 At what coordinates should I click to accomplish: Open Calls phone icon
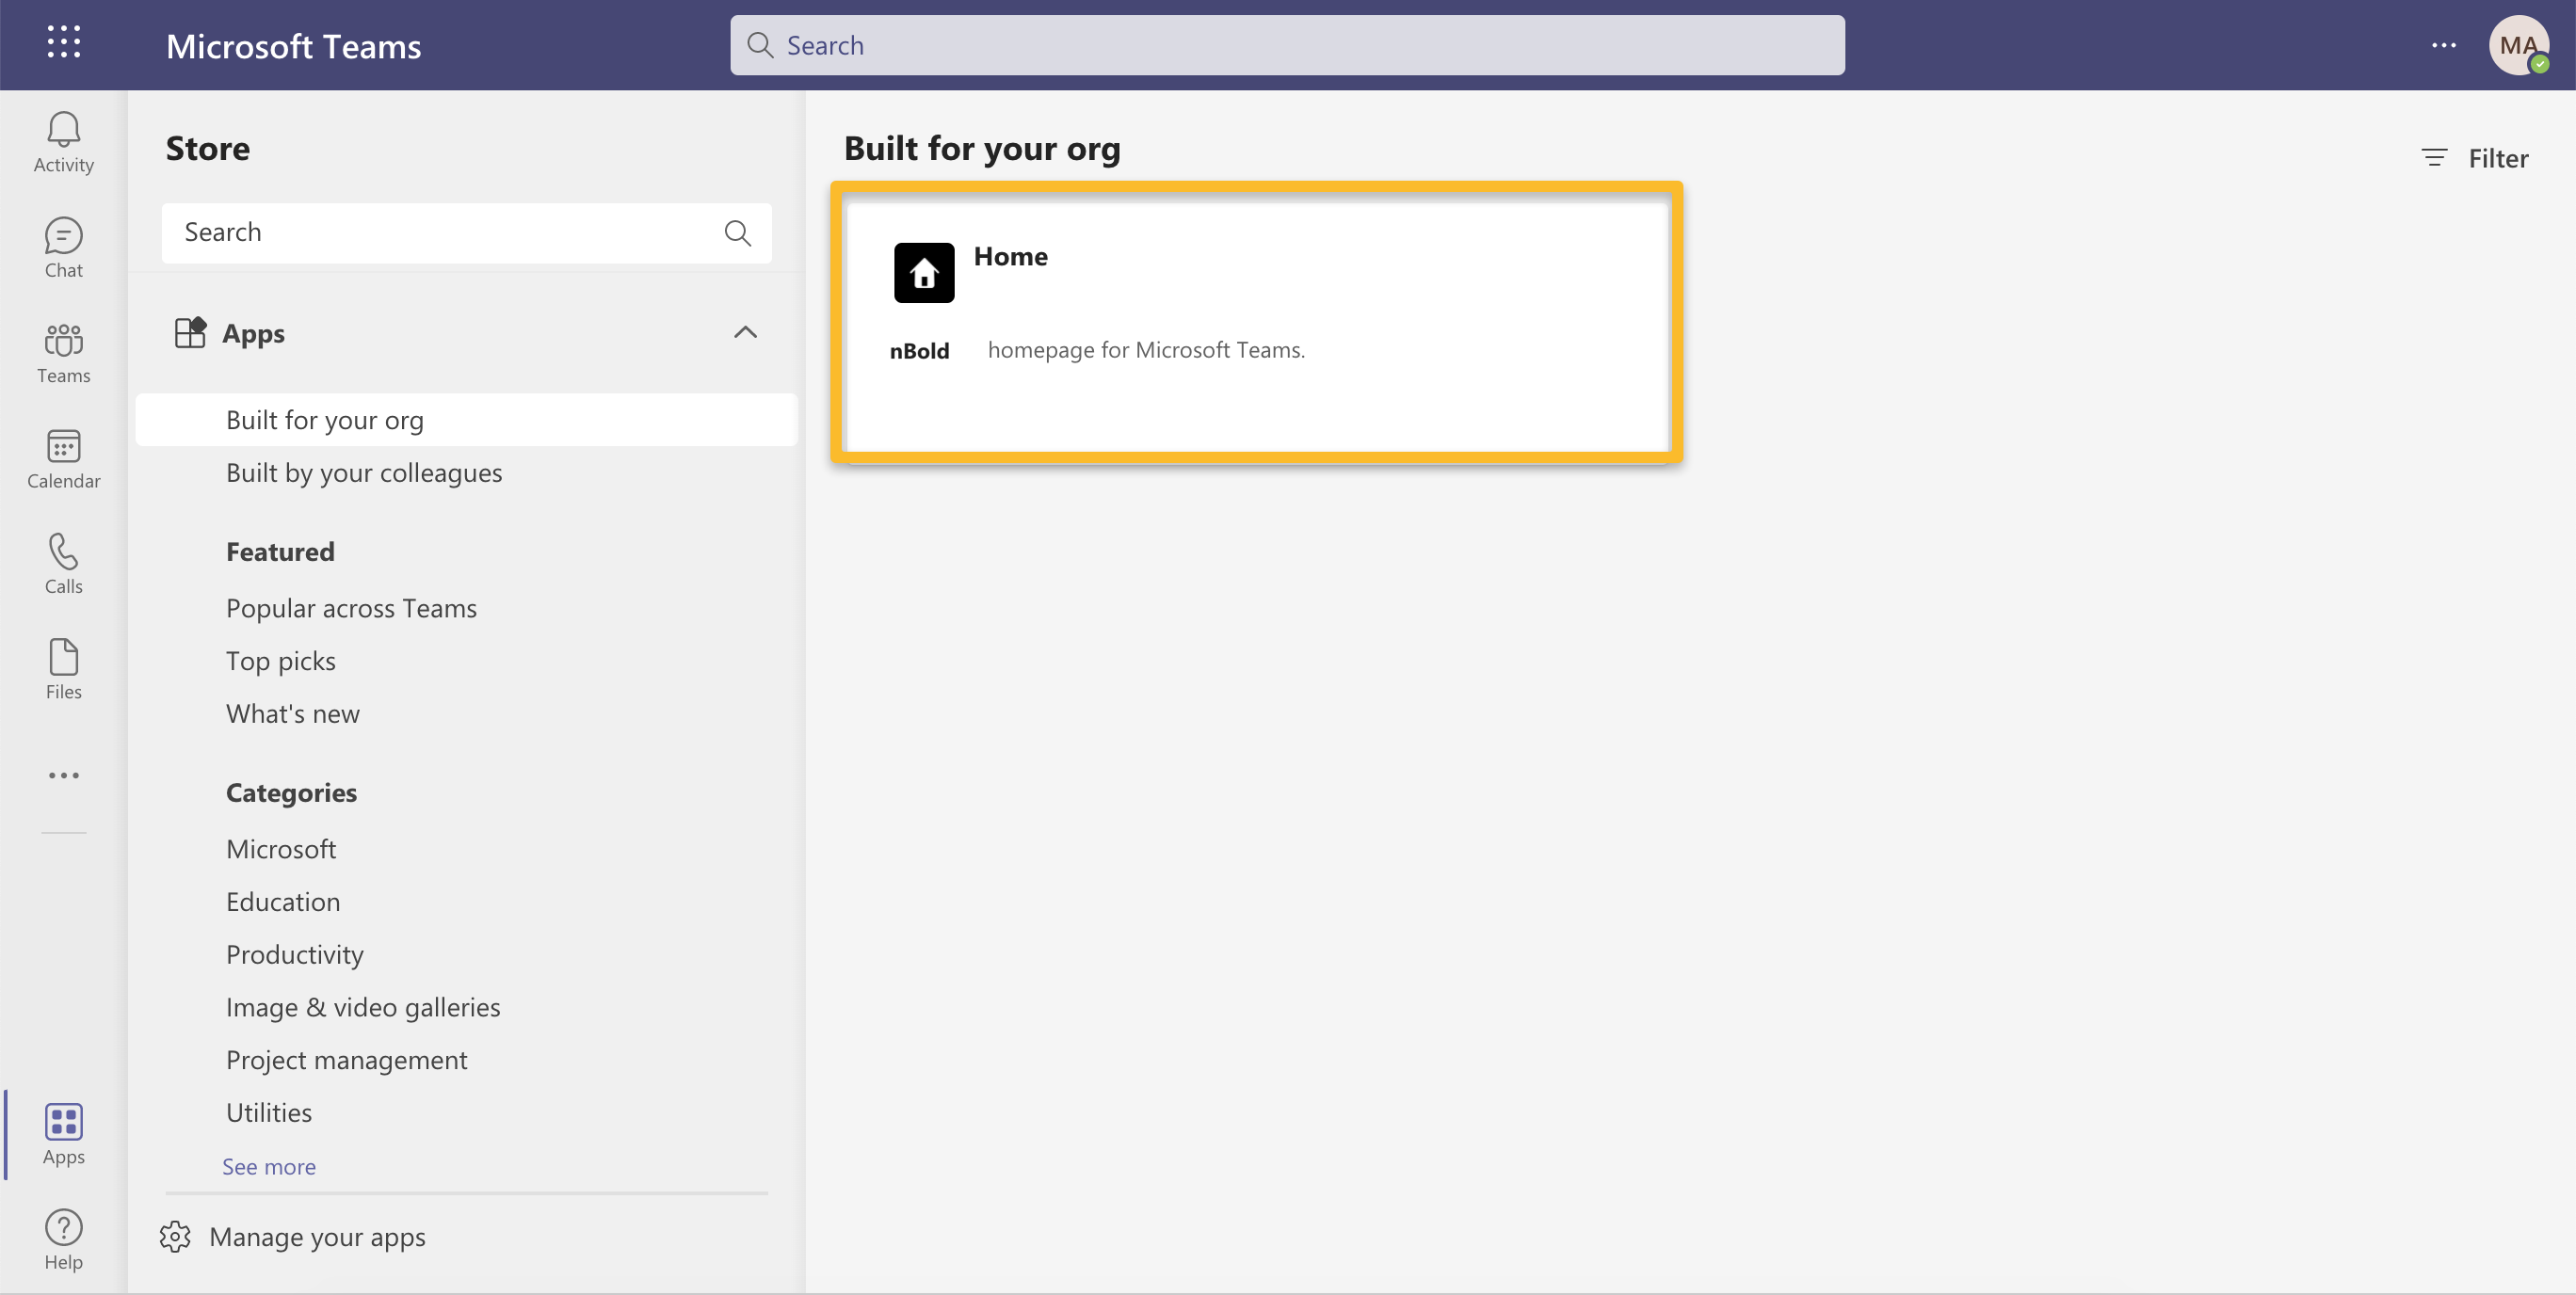pyautogui.click(x=63, y=564)
